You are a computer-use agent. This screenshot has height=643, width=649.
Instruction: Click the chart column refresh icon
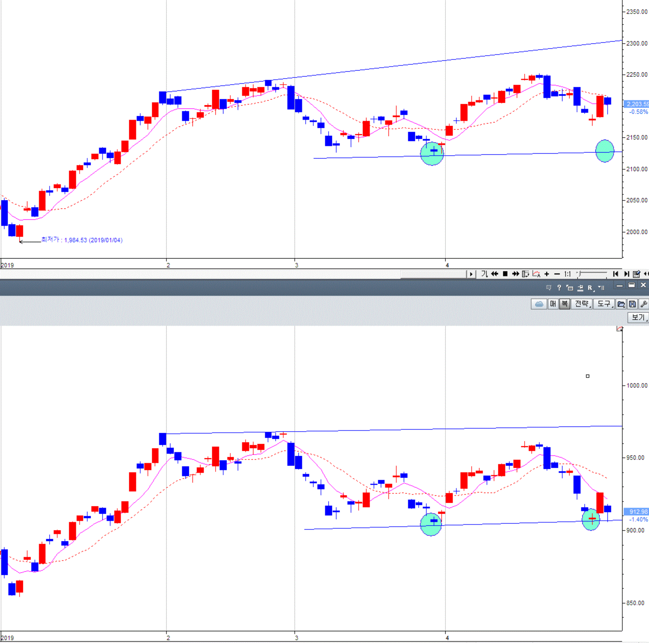[x=526, y=274]
